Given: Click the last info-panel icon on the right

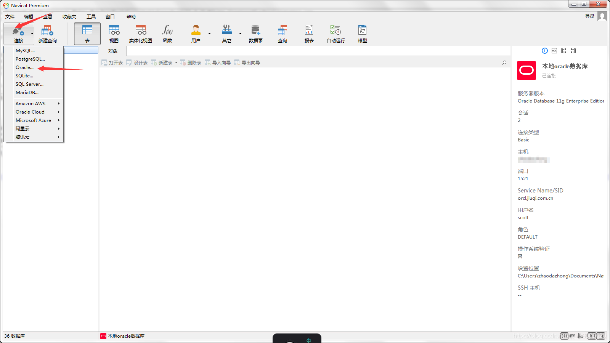Looking at the screenshot, I should 573,51.
